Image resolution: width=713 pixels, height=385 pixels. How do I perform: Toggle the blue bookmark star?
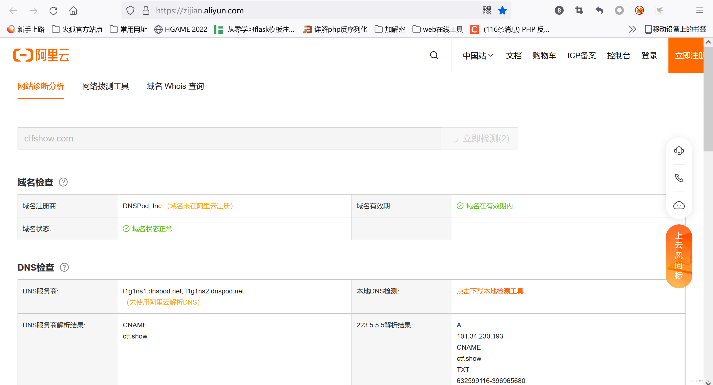point(502,11)
